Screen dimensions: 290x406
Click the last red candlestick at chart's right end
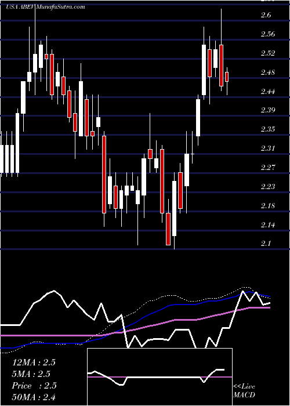point(227,77)
